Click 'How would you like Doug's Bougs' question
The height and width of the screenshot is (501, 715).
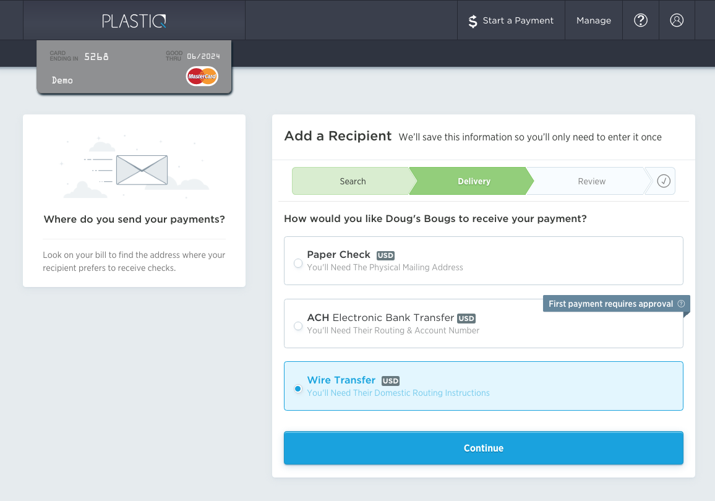point(435,219)
